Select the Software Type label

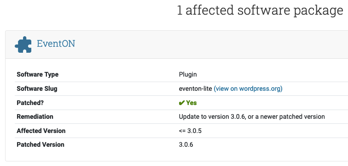coord(37,74)
